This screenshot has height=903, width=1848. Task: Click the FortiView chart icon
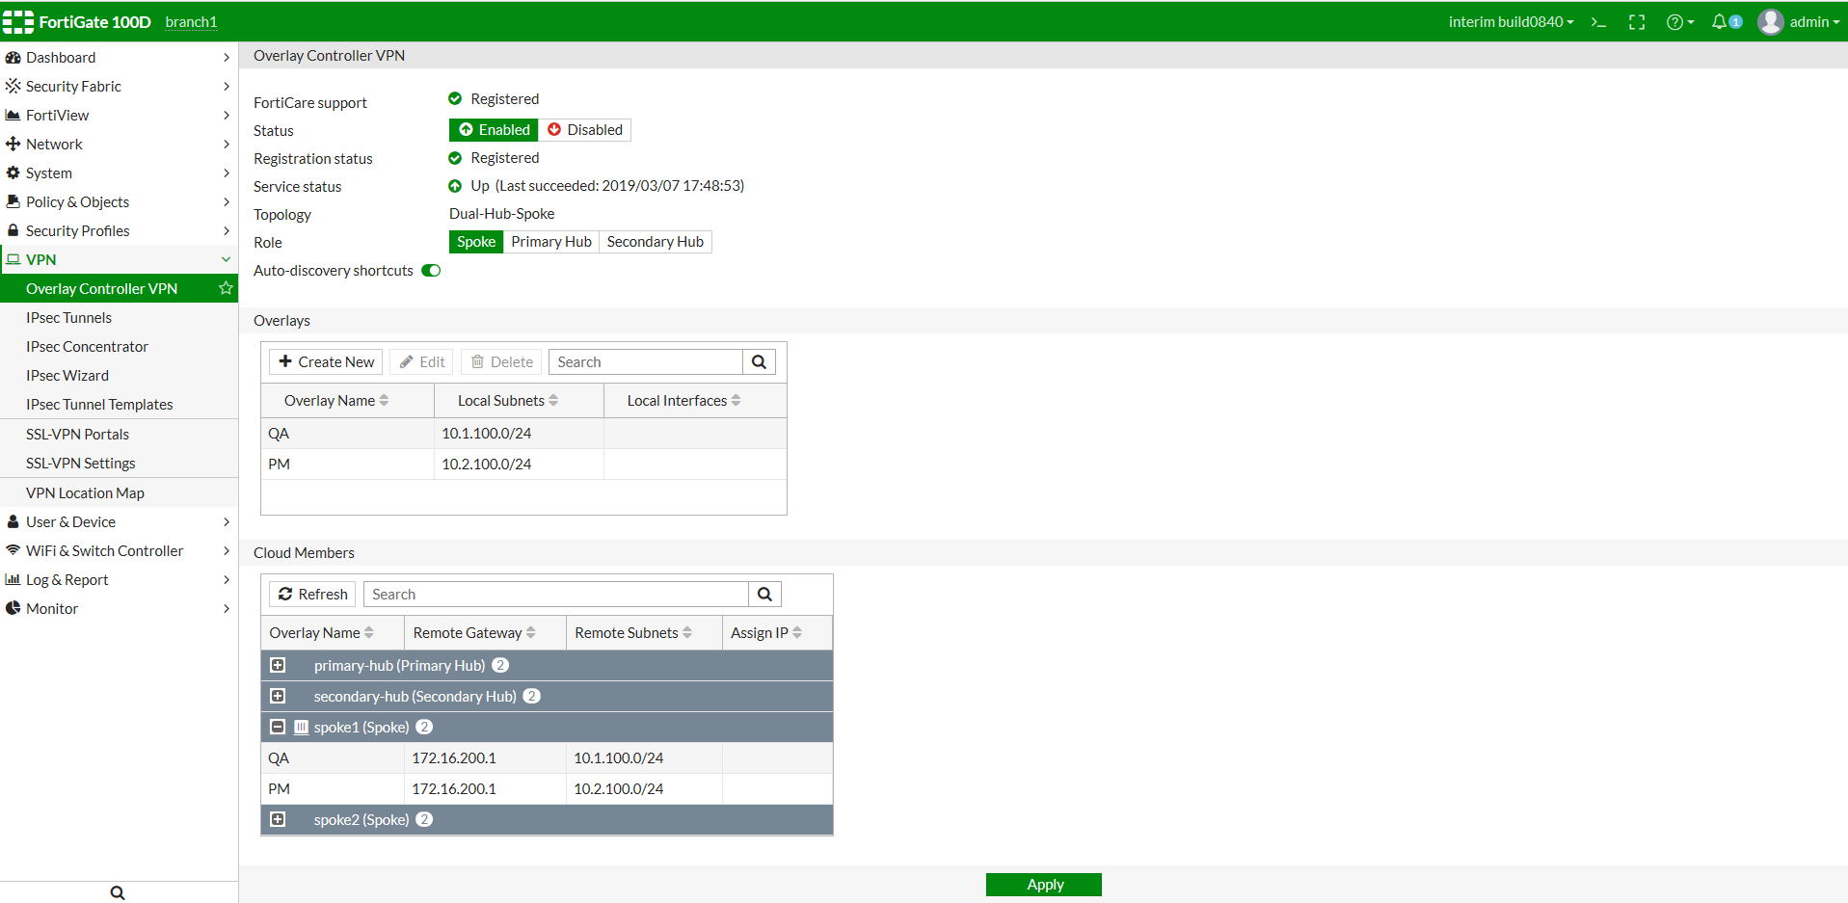13,115
